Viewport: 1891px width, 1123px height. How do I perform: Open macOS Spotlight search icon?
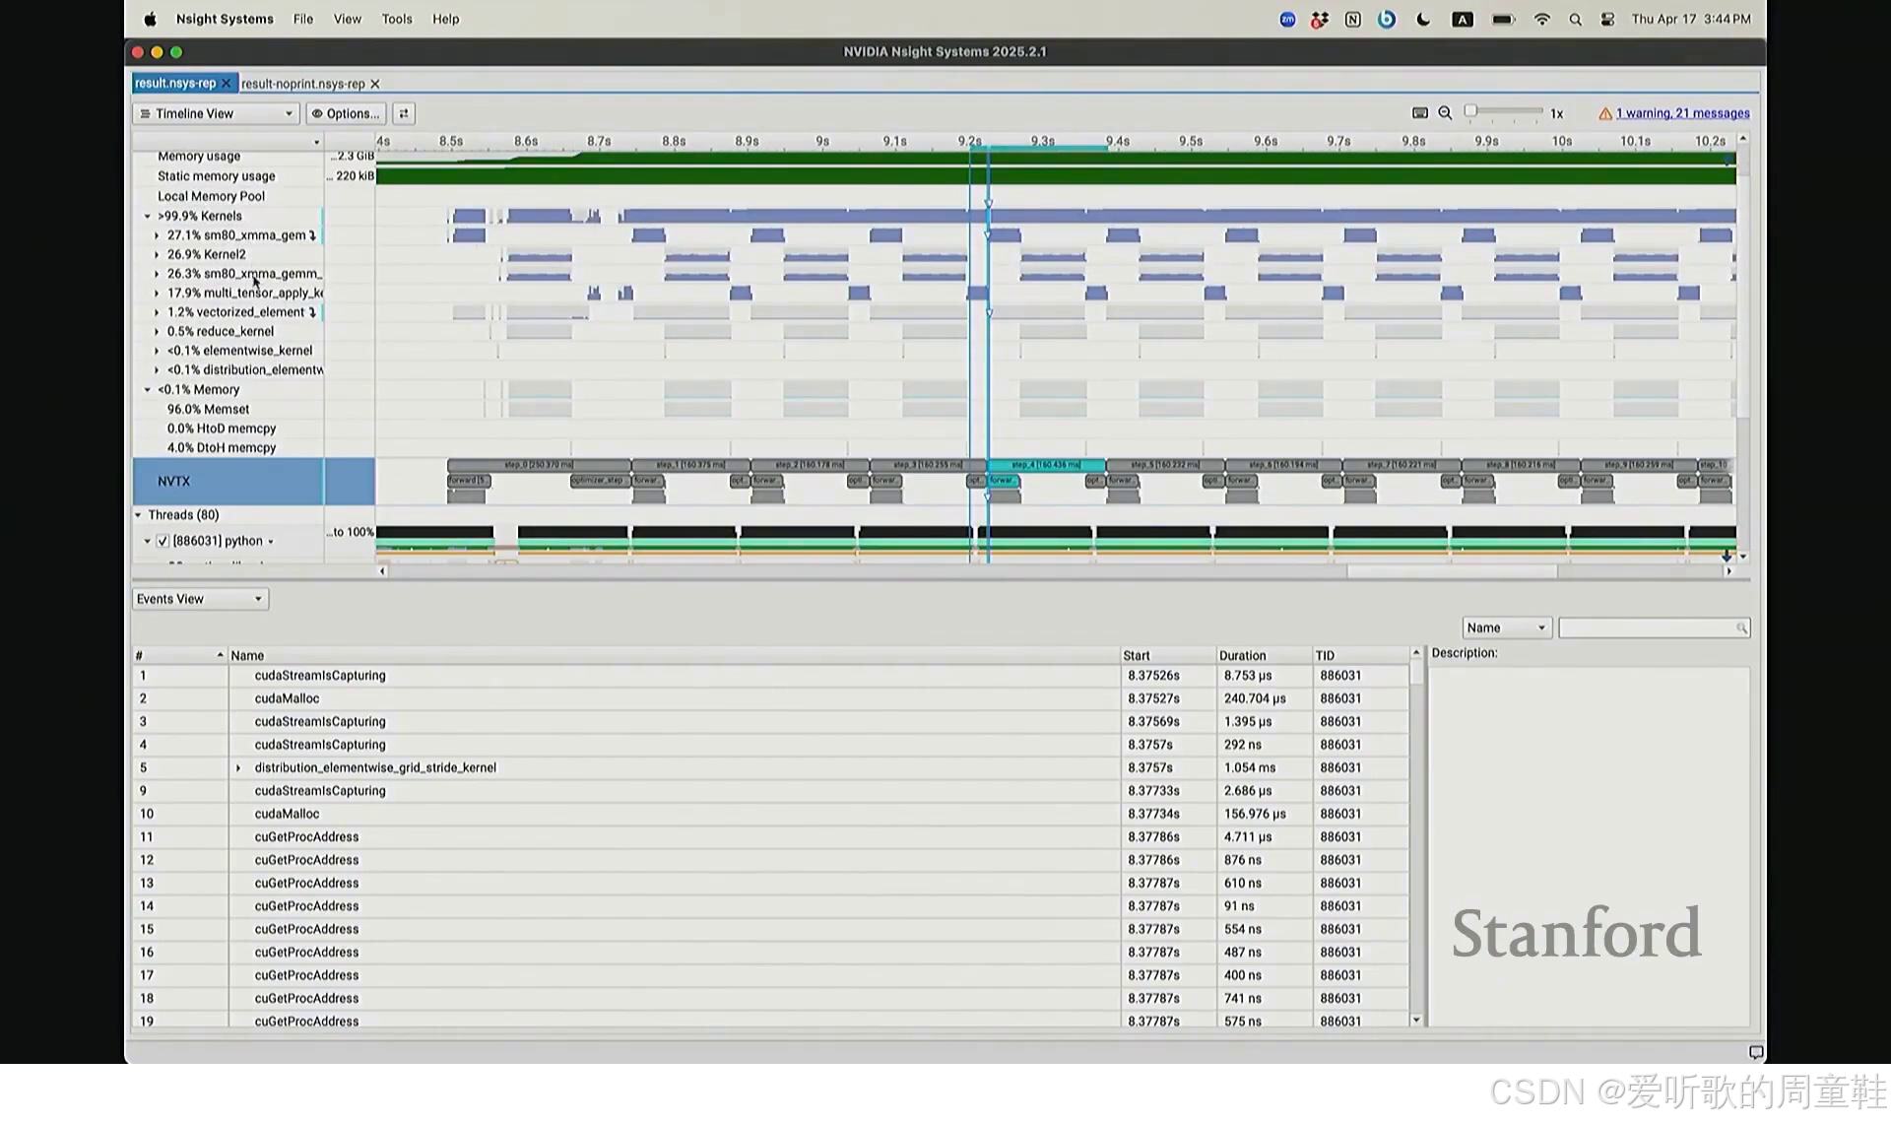pos(1575,20)
